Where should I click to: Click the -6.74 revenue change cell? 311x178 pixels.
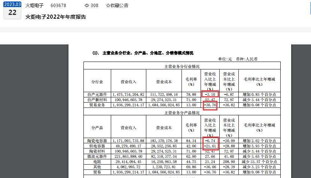pos(210,141)
